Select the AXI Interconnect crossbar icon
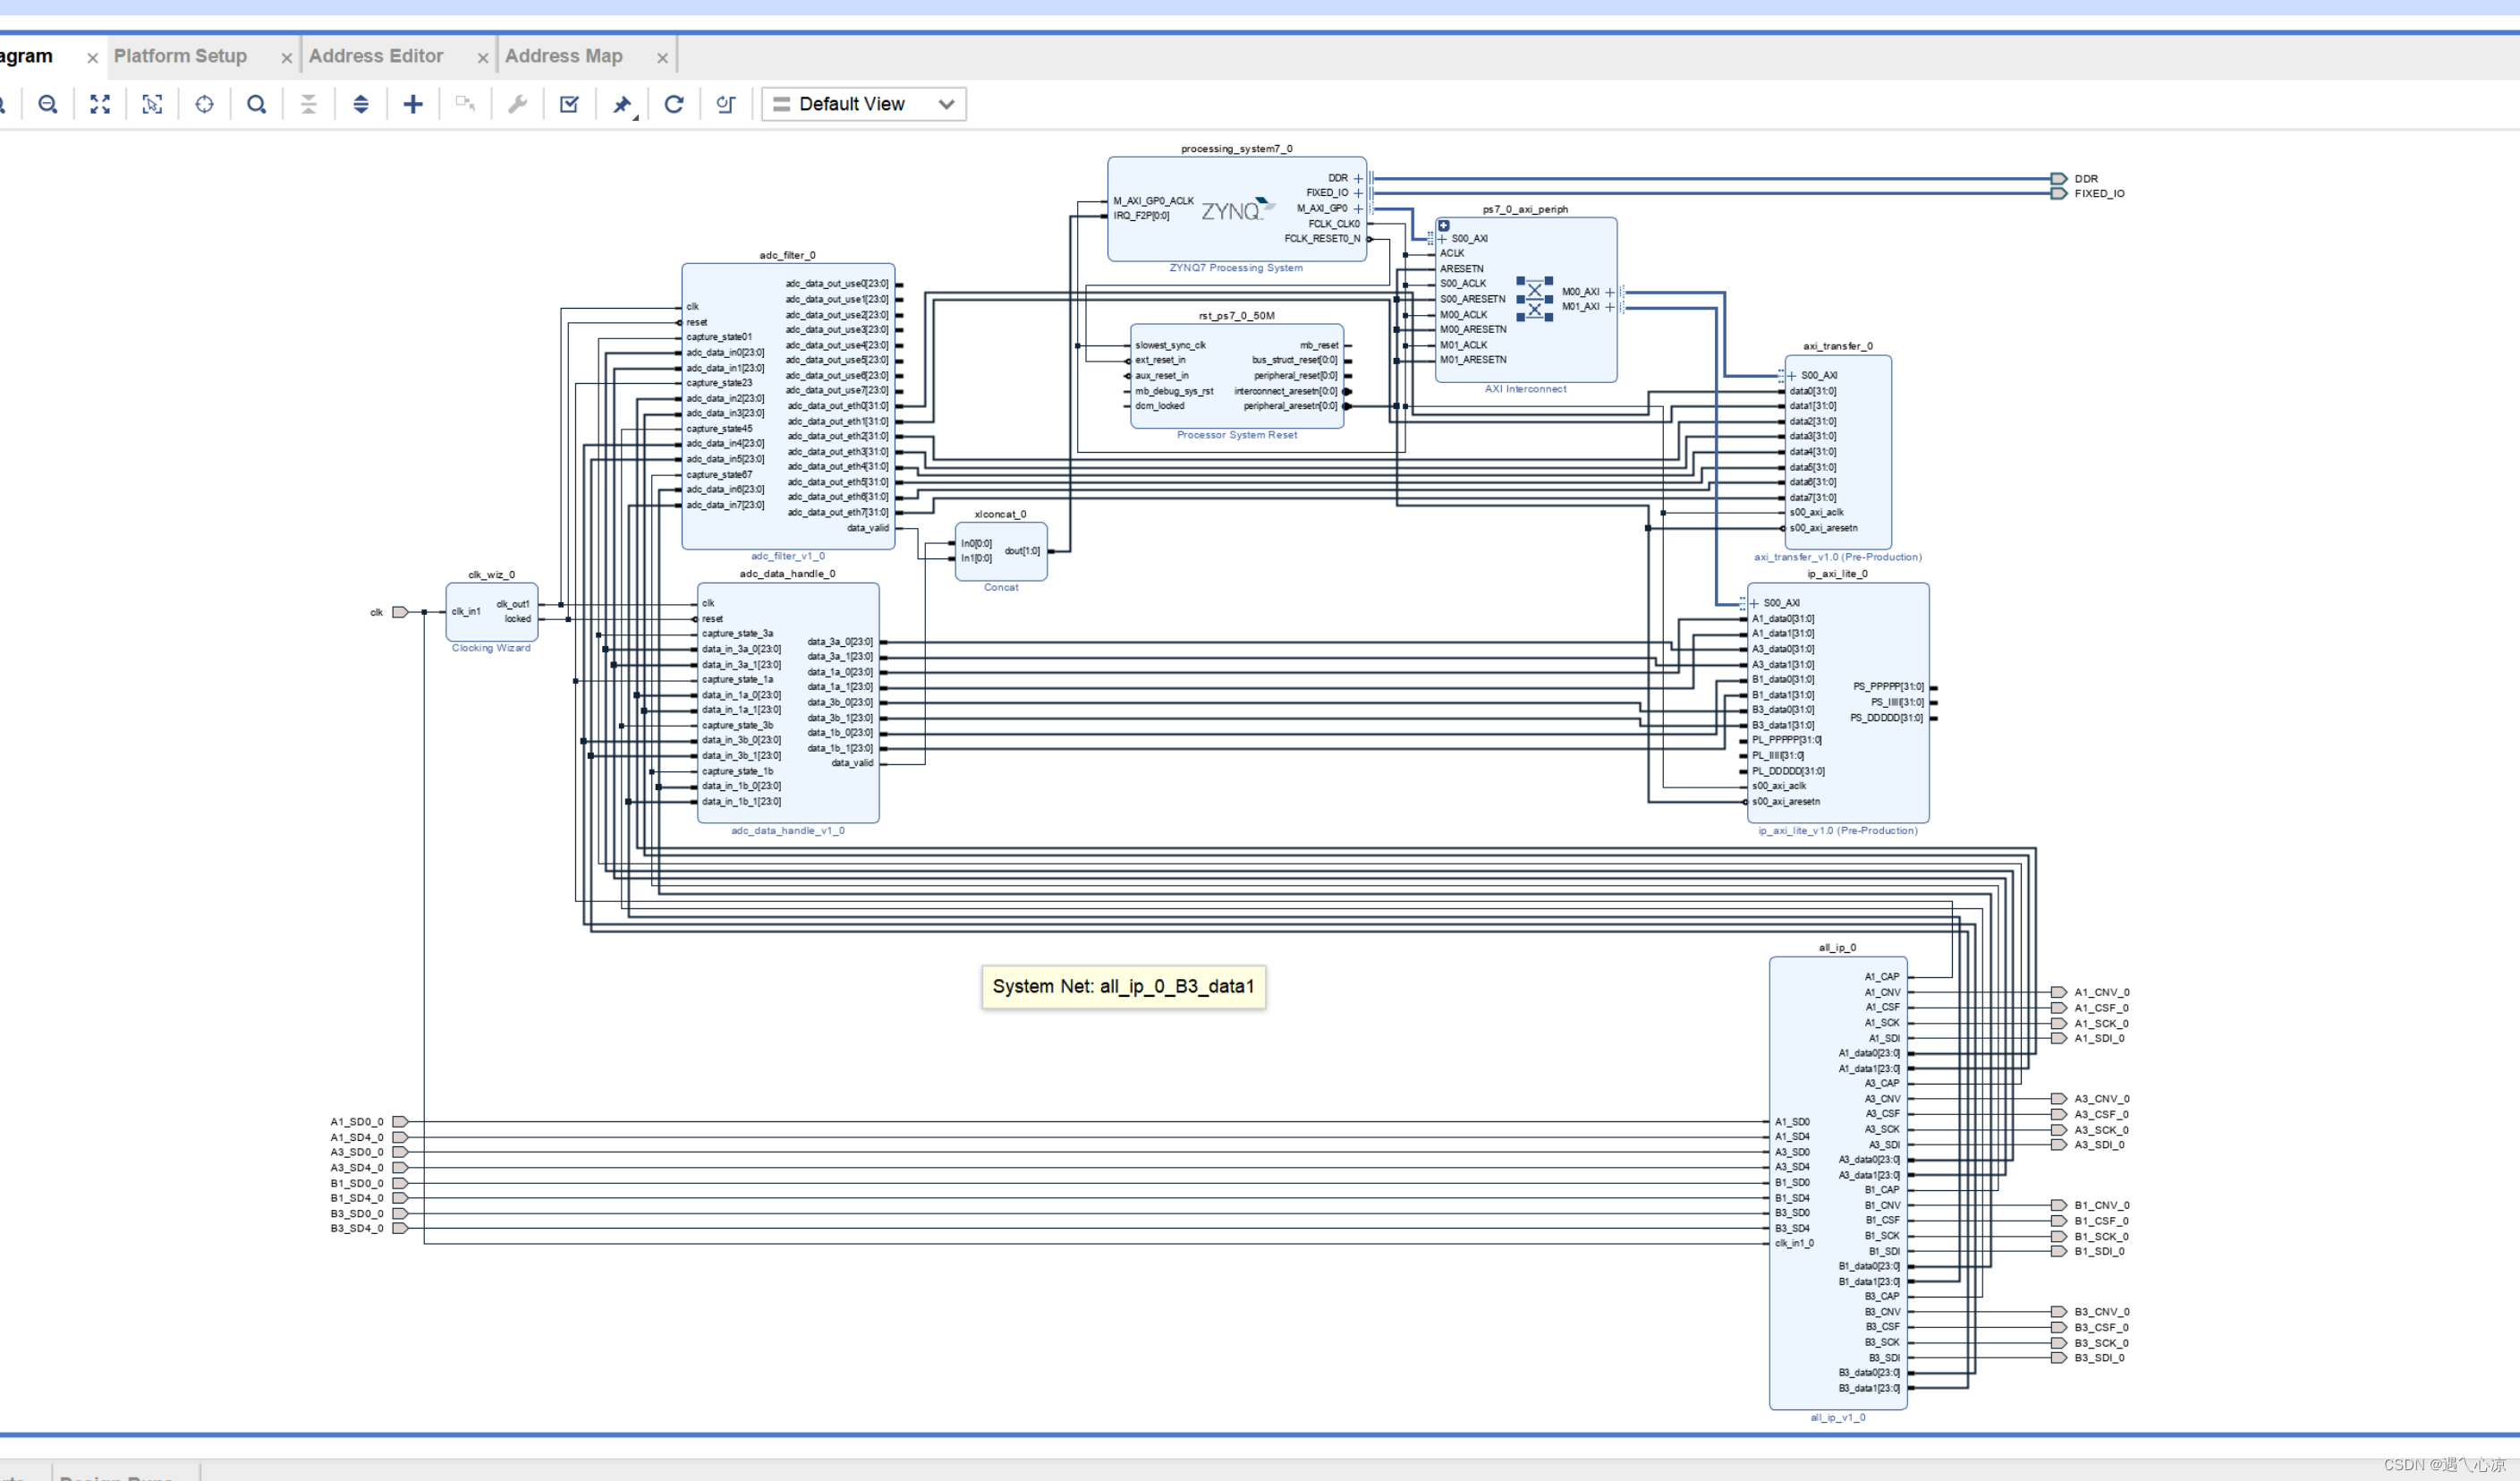Viewport: 2520px width, 1481px height. (1535, 299)
